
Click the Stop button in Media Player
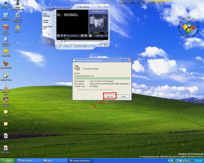pos(64,46)
